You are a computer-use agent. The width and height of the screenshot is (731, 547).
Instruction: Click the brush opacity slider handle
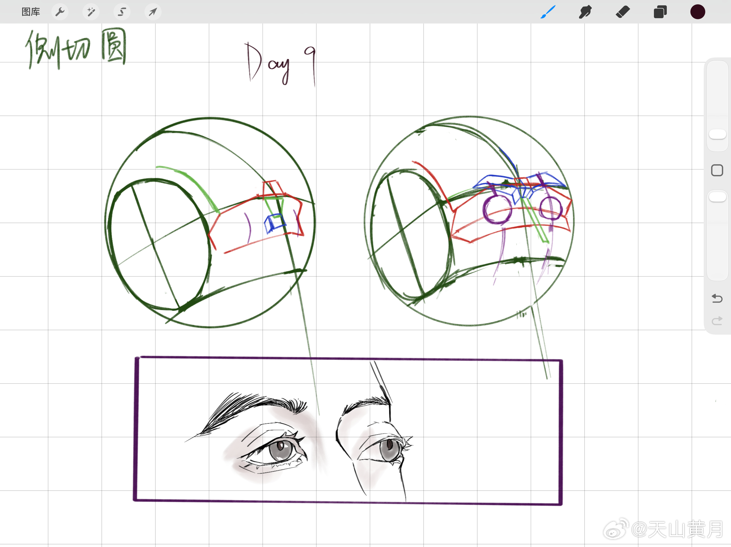coord(717,197)
